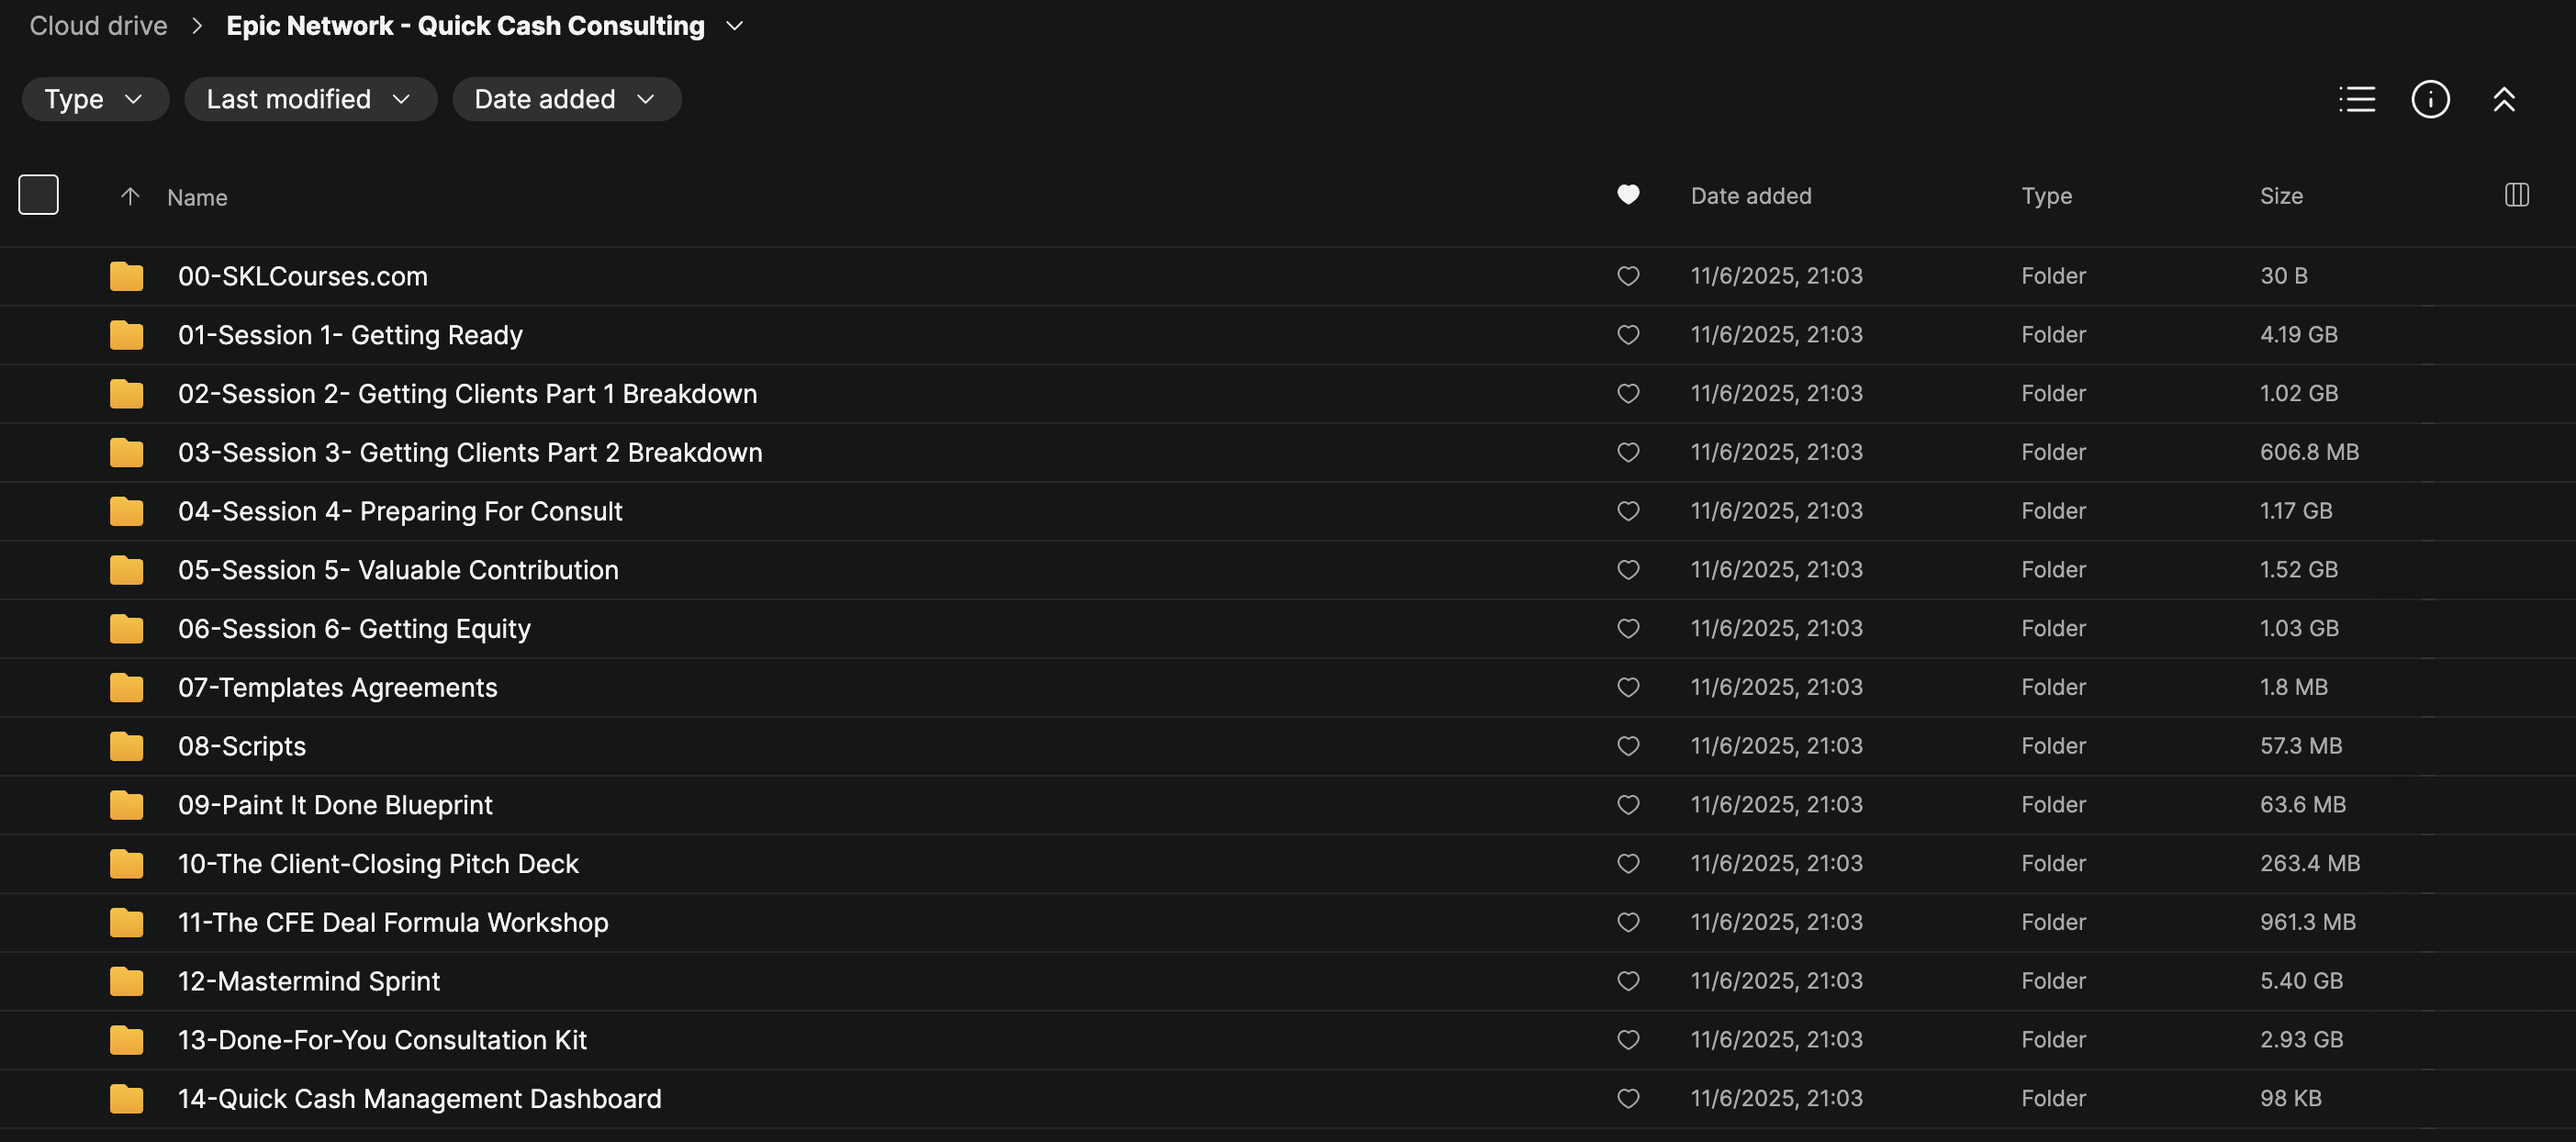Toggle favorite on 14-Quick Cash Management Dashboard
The width and height of the screenshot is (2576, 1142).
click(x=1628, y=1098)
